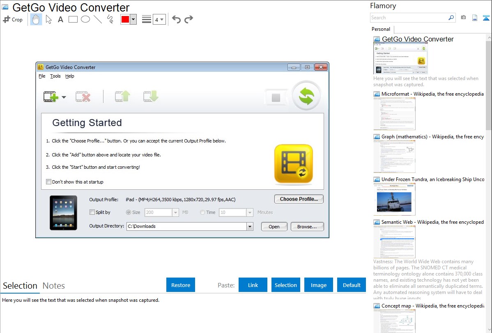The width and height of the screenshot is (492, 333).
Task: Enable the Split by checkbox
Action: 92,212
